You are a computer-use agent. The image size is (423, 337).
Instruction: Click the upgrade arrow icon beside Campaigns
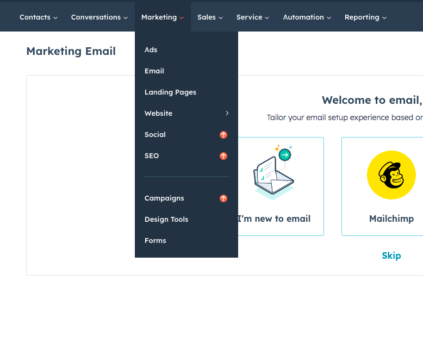coord(223,198)
